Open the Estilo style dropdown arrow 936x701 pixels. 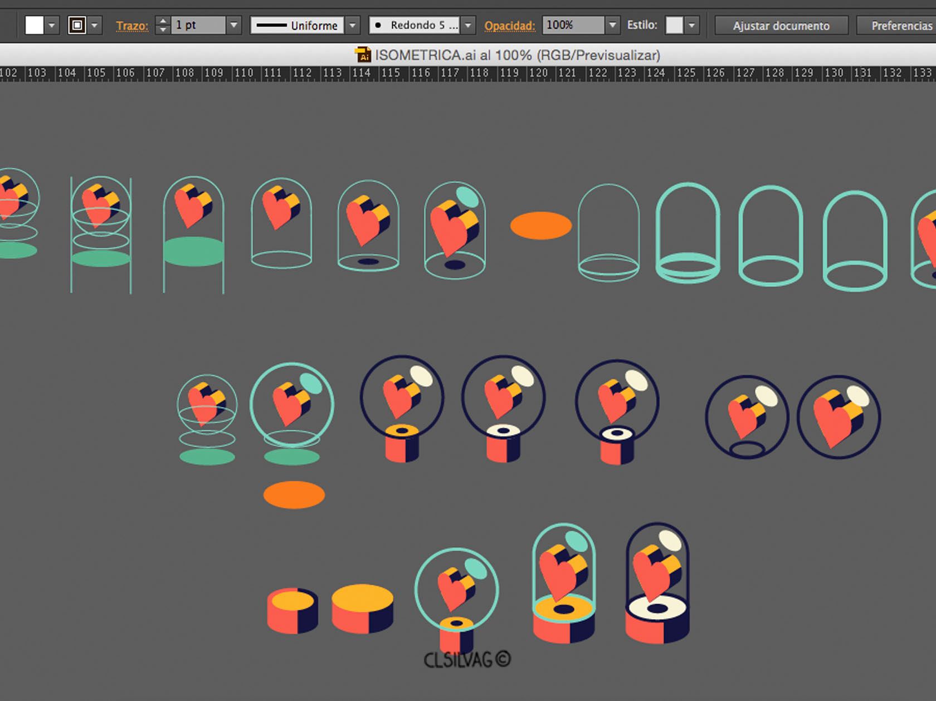(692, 25)
